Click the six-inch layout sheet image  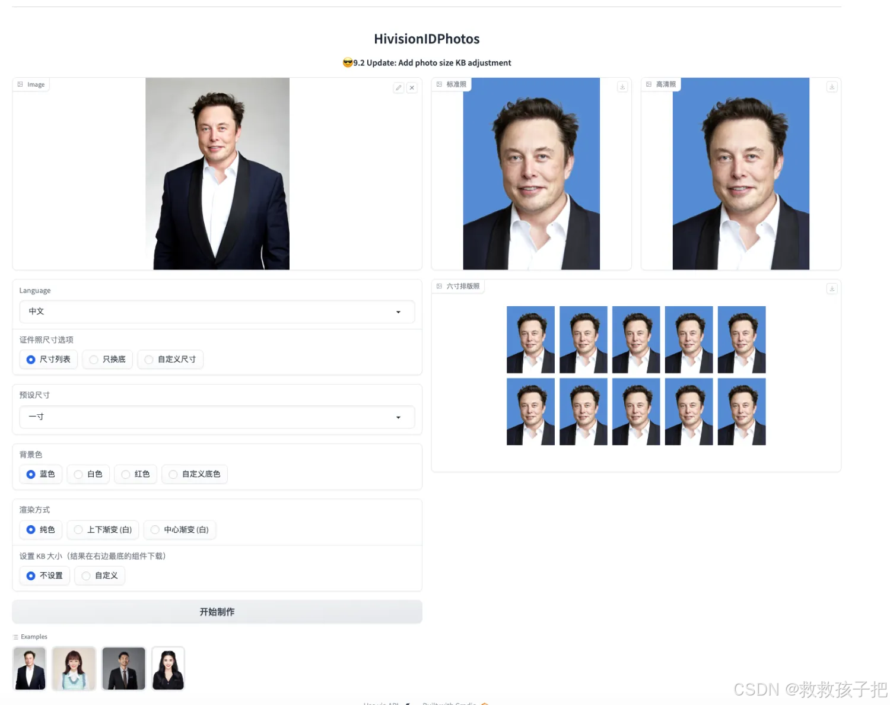(636, 376)
